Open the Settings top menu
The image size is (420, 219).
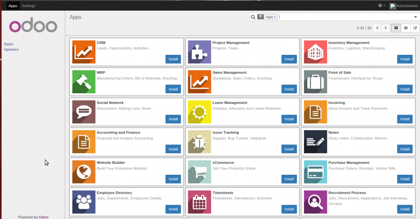coord(28,6)
